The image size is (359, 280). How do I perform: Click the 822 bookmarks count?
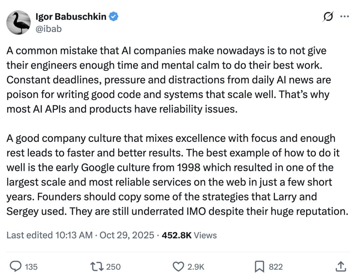(276, 267)
